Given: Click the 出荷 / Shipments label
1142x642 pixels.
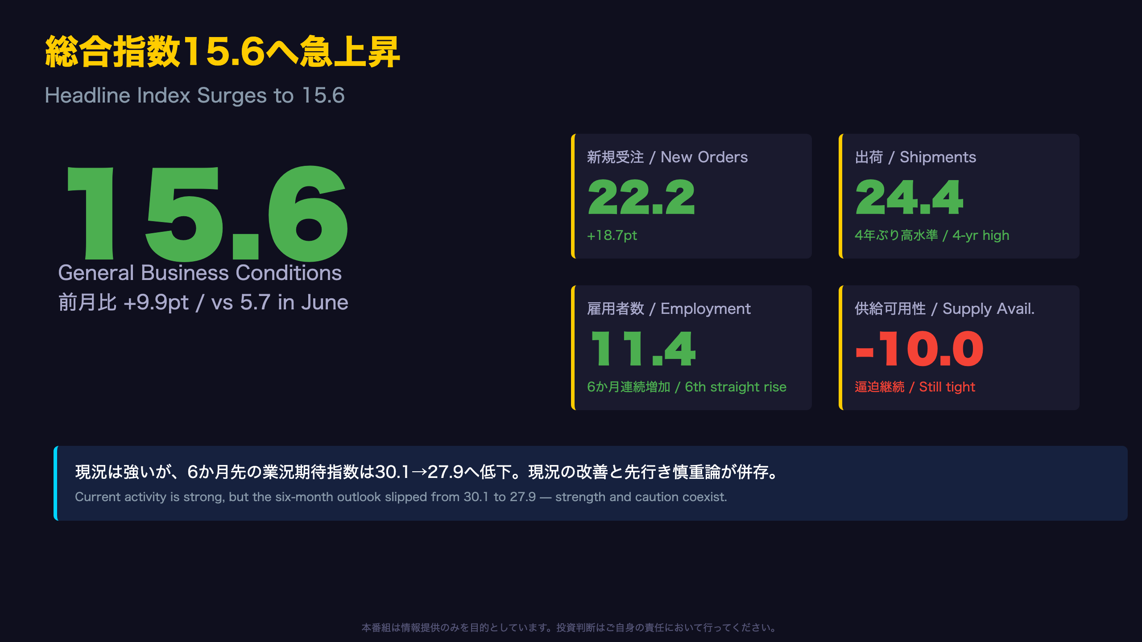Looking at the screenshot, I should coord(915,157).
